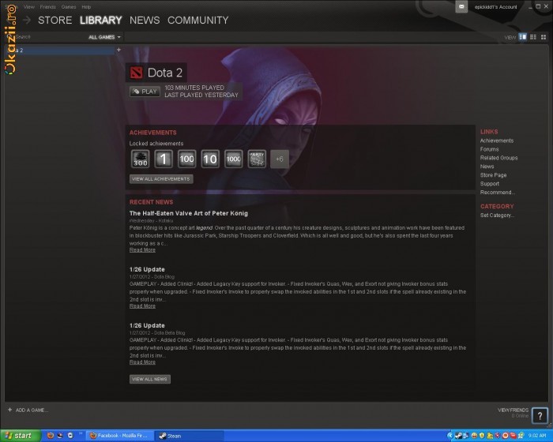Open the first 1/26 Update headline

147,269
